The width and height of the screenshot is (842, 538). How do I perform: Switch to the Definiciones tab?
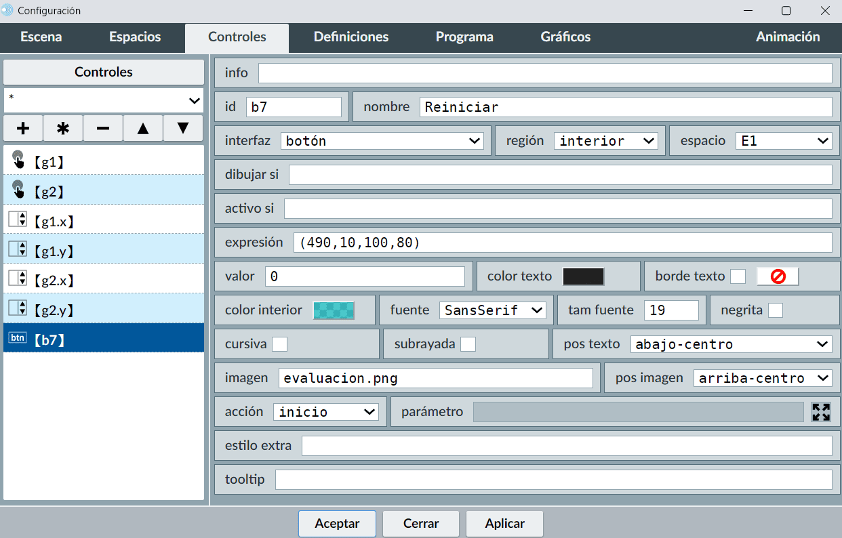[351, 37]
